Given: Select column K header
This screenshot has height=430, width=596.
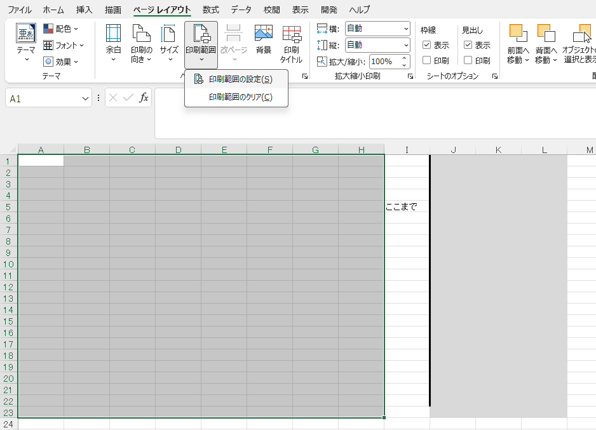Looking at the screenshot, I should [498, 150].
